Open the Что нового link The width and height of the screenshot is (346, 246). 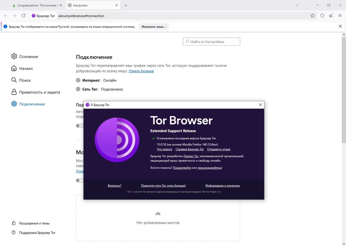(x=164, y=149)
